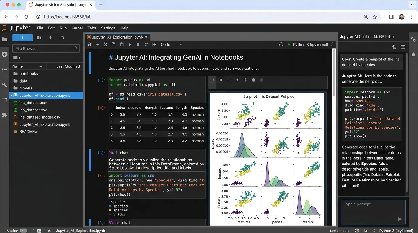The image size is (418, 233).
Task: Restart kernel and run all cells
Action: [154, 45]
